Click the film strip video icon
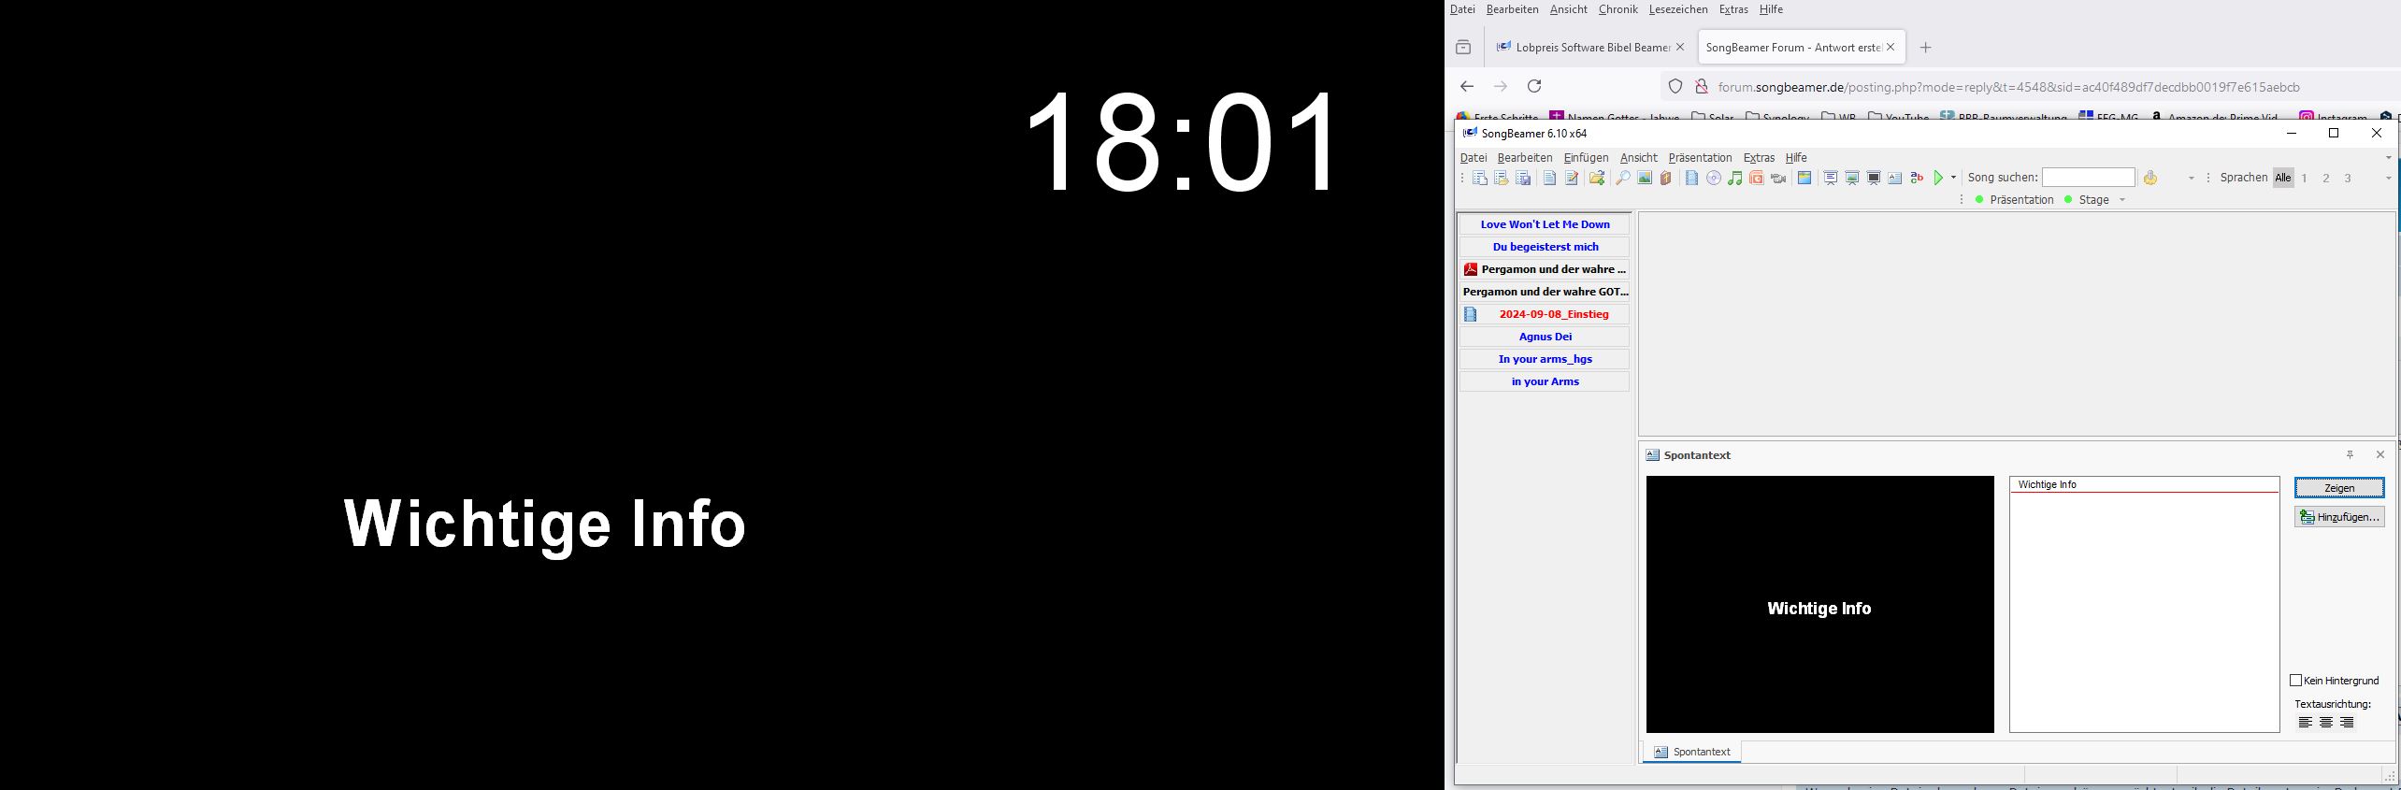2401x790 pixels. point(1691,178)
